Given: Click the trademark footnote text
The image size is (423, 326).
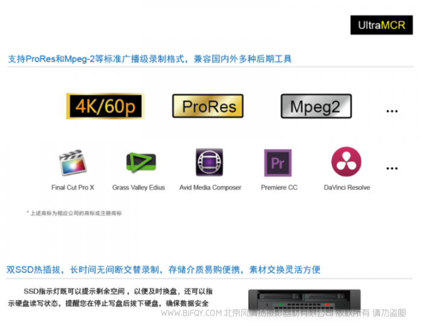Looking at the screenshot, I should coord(74,213).
